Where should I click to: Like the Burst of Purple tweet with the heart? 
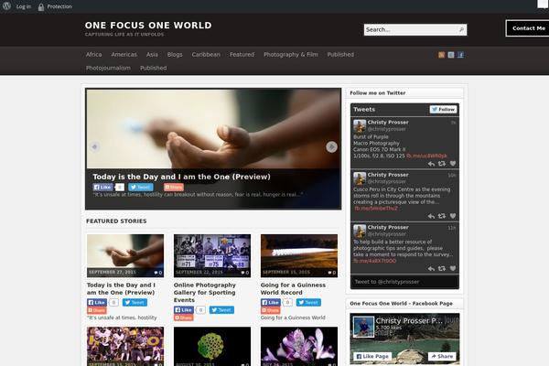tap(453, 164)
